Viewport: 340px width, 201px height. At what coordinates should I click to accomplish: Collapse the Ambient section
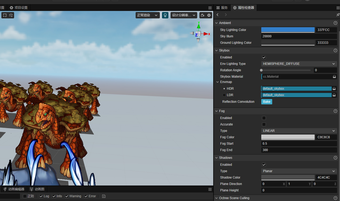click(216, 23)
